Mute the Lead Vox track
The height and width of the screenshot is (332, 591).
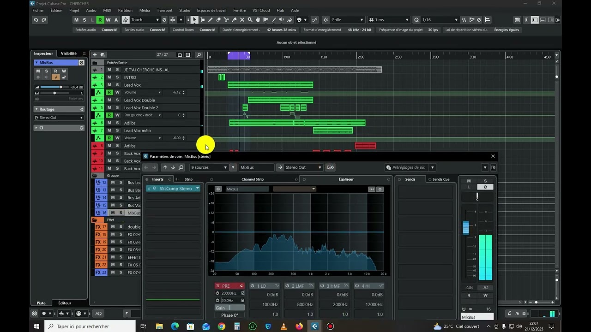[x=109, y=85]
